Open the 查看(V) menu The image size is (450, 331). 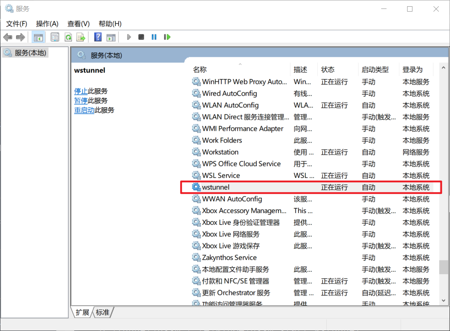(78, 24)
